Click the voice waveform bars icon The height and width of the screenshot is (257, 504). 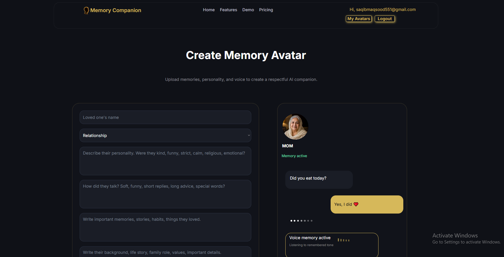344,240
